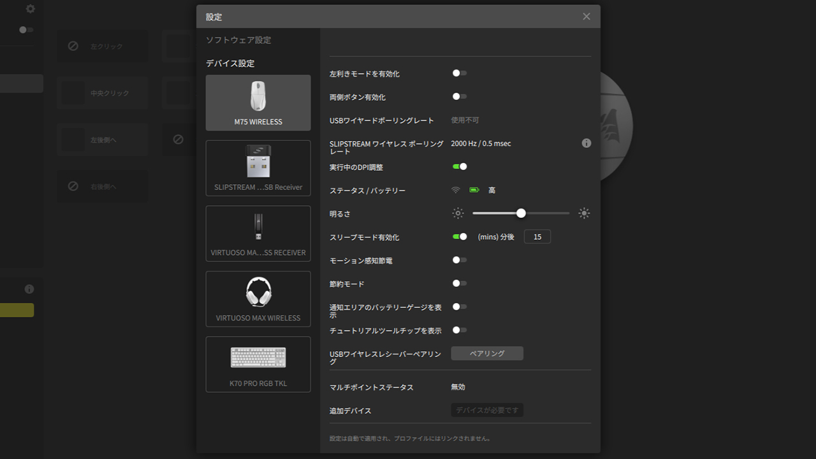Viewport: 816px width, 459px height.
Task: Click the low brightness sun icon
Action: click(x=458, y=214)
